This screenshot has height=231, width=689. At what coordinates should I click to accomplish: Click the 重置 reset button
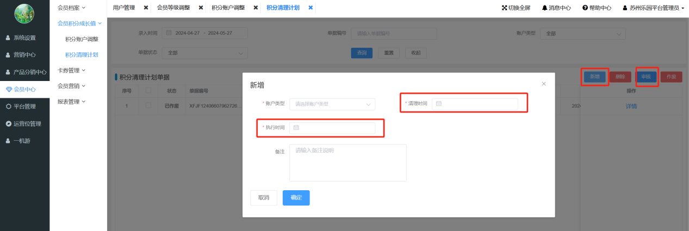pos(389,53)
